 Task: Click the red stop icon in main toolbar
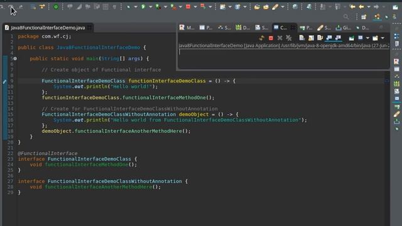coord(188,7)
